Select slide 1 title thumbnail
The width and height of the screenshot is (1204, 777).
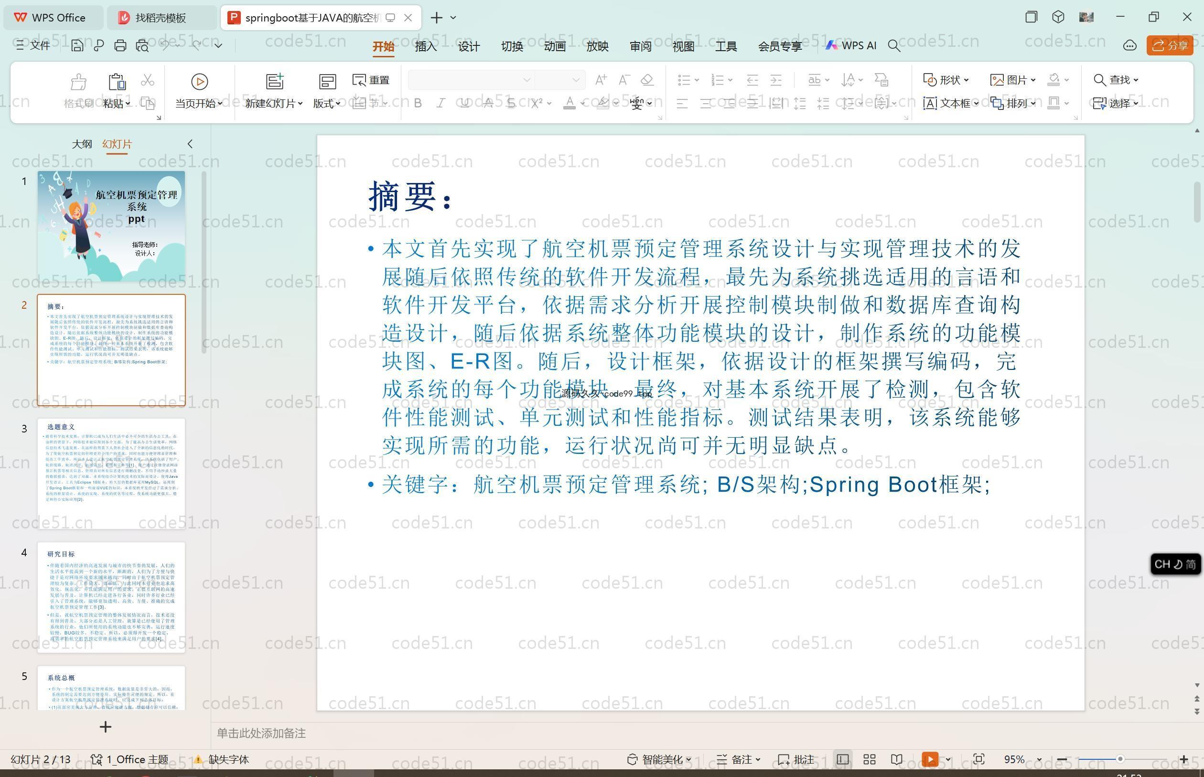(x=111, y=226)
